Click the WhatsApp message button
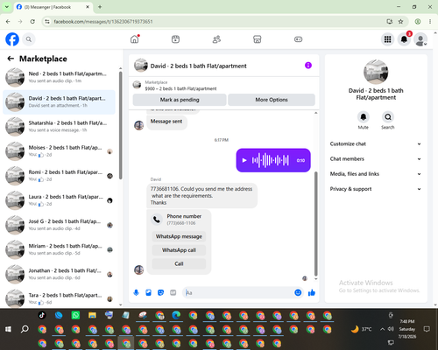Image resolution: width=438 pixels, height=350 pixels. pos(179,236)
